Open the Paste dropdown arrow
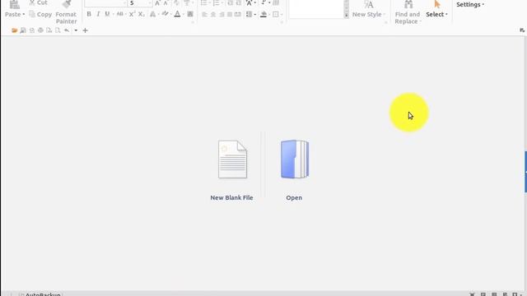This screenshot has width=527, height=296. (24, 15)
